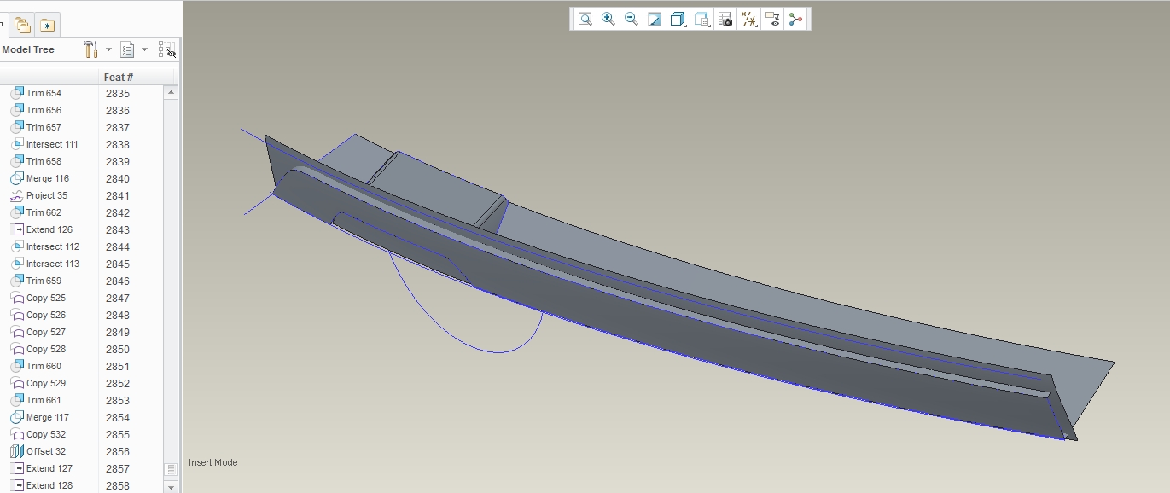Click the Merge 116 feature icon
Image resolution: width=1170 pixels, height=493 pixels.
17,178
